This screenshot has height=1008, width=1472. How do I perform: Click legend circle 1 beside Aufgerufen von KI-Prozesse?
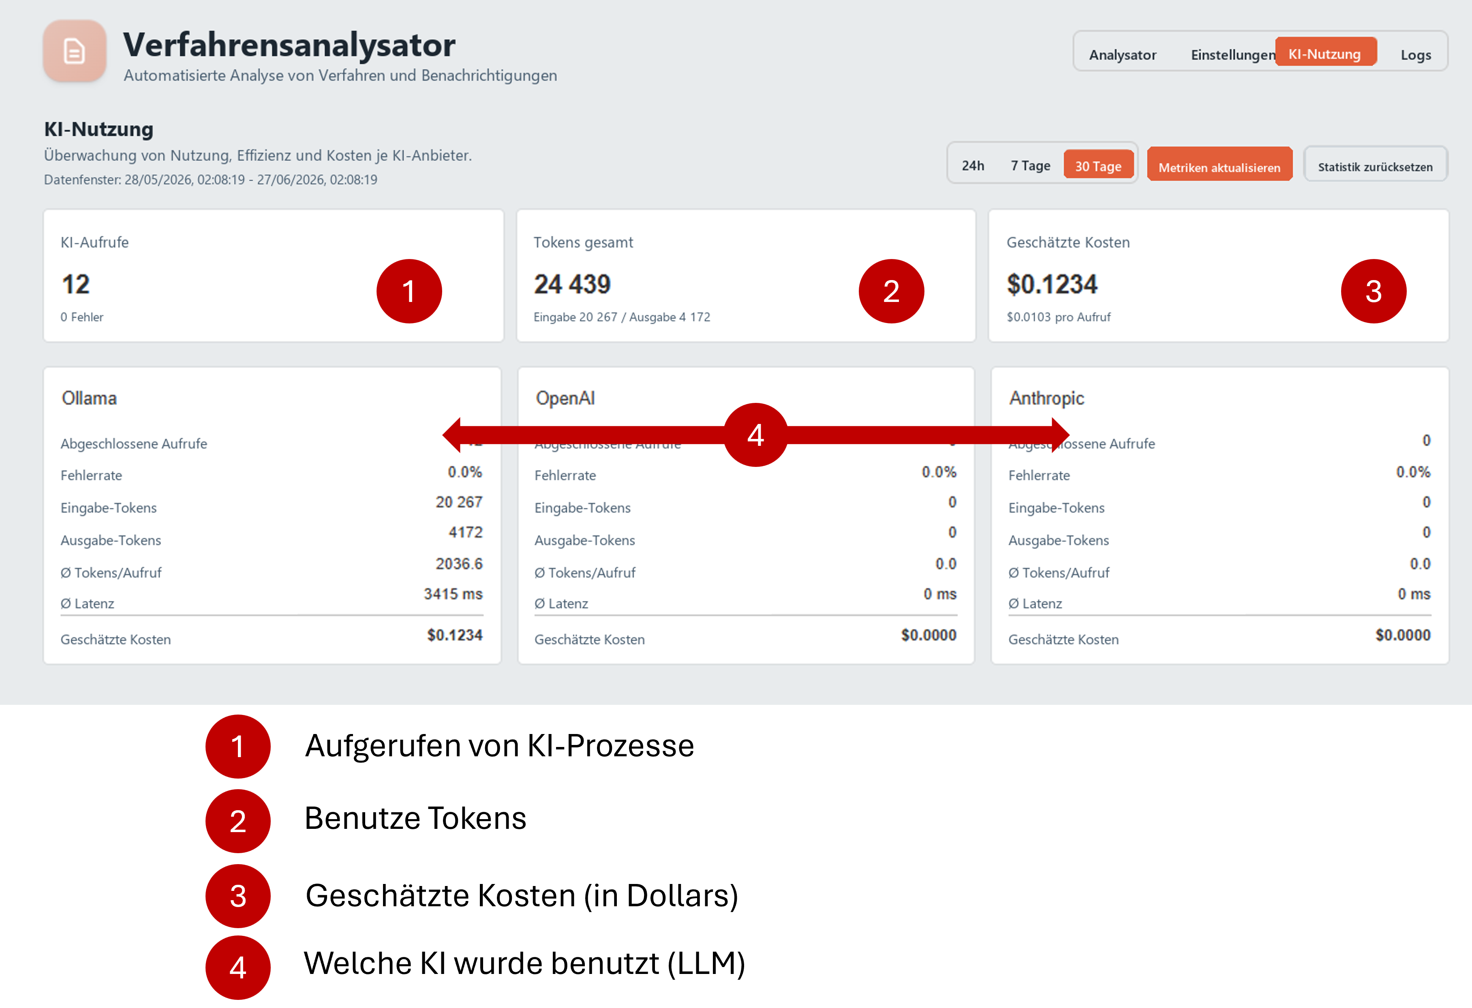pos(238,746)
